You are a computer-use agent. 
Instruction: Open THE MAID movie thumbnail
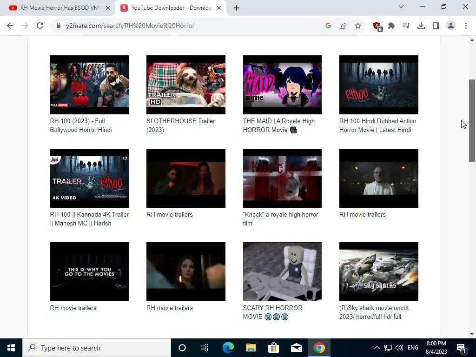[x=282, y=85]
